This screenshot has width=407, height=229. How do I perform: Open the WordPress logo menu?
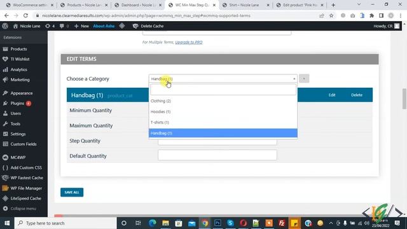5,26
